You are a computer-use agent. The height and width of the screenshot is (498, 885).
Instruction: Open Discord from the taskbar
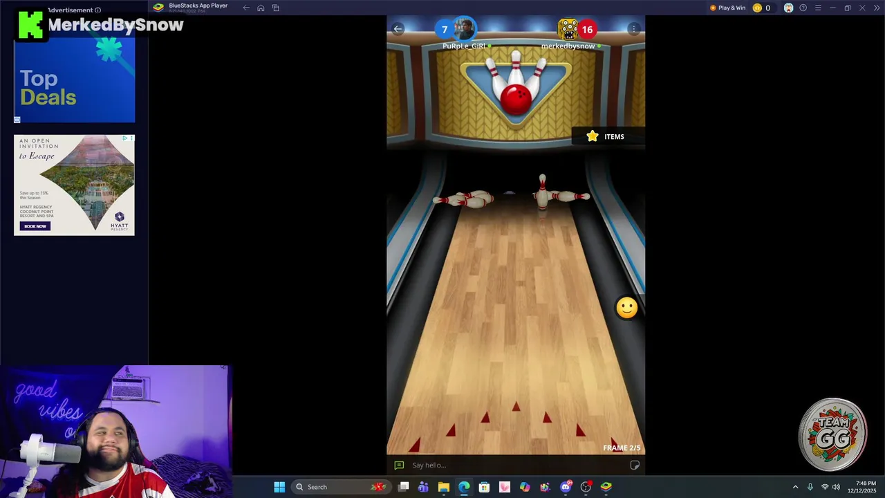click(566, 487)
